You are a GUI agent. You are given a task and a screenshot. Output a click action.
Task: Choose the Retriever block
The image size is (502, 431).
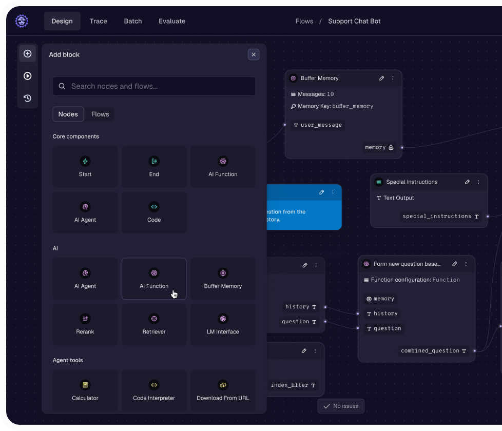pos(154,324)
